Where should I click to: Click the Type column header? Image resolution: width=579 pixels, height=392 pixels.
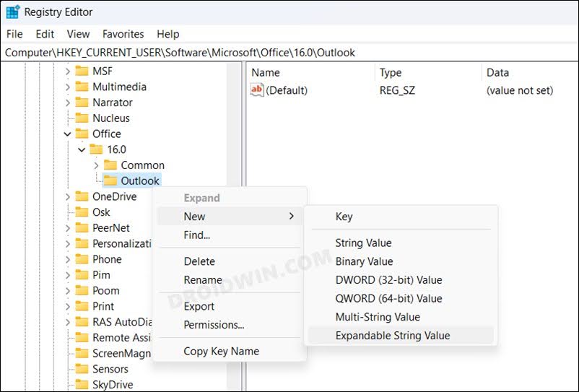pos(428,72)
